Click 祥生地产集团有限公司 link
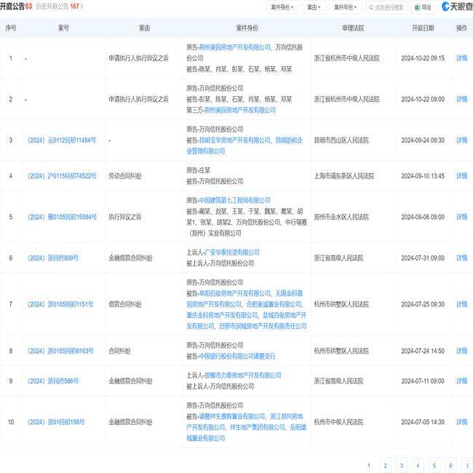This screenshot has width=473, height=473. click(258, 427)
